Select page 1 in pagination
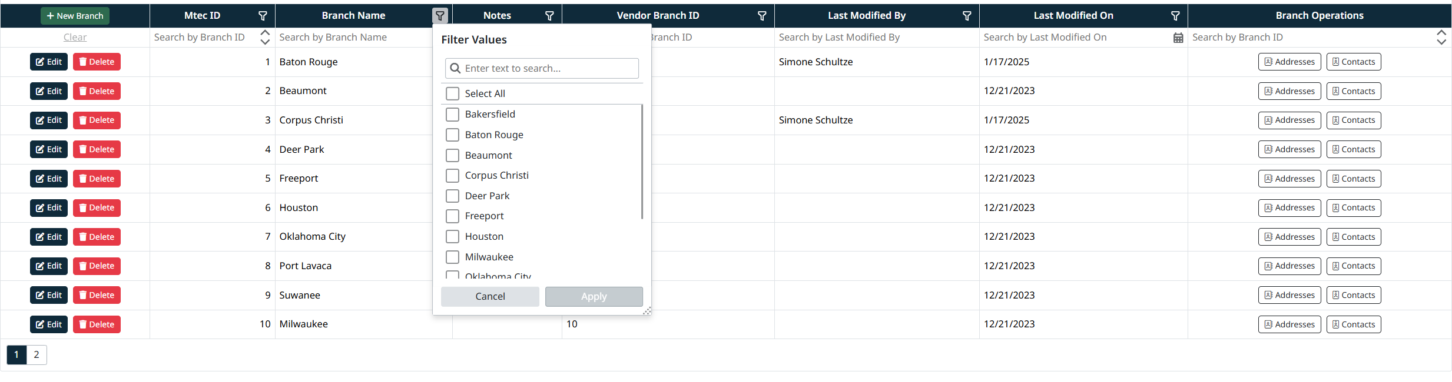The image size is (1452, 382). pyautogui.click(x=16, y=354)
